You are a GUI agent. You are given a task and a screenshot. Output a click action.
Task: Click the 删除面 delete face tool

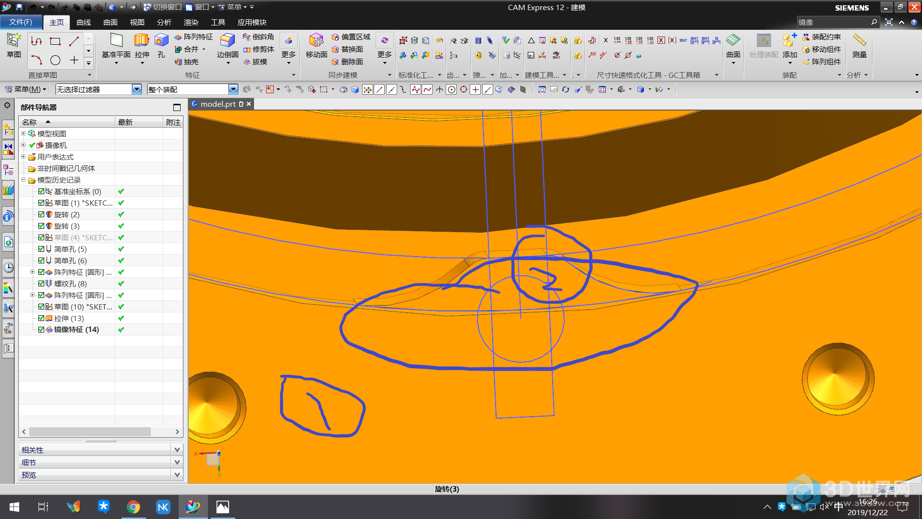347,62
